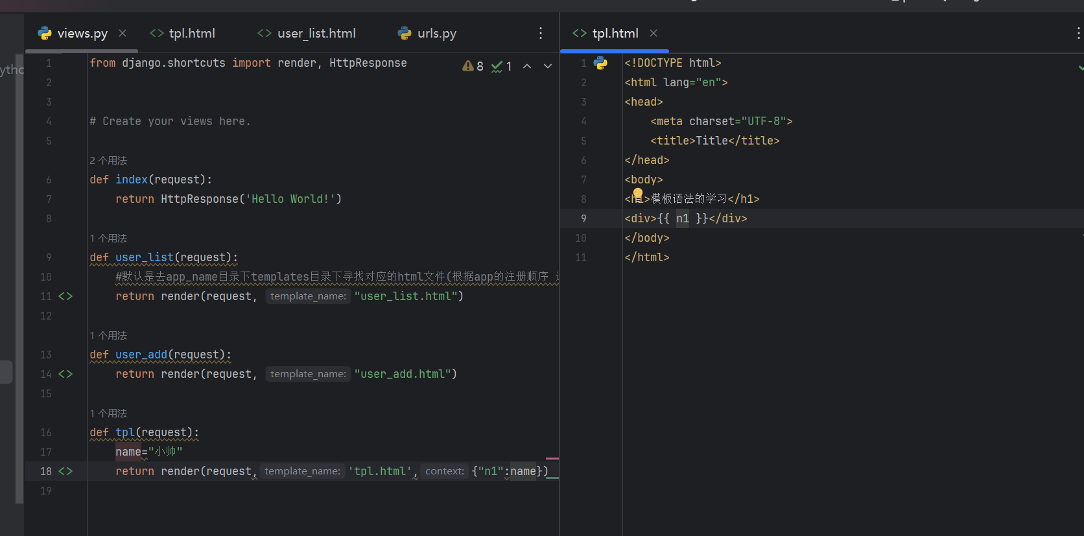Open left editor tab options menu

click(x=541, y=33)
